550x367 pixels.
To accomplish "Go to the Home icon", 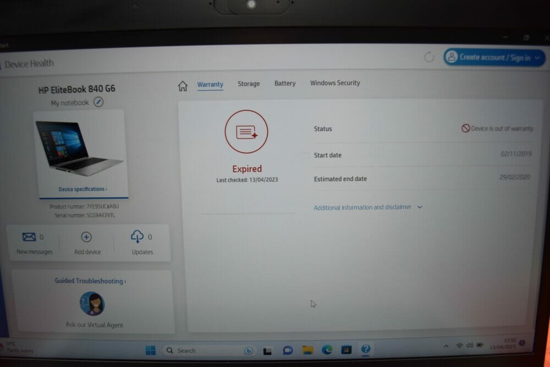I will point(183,86).
